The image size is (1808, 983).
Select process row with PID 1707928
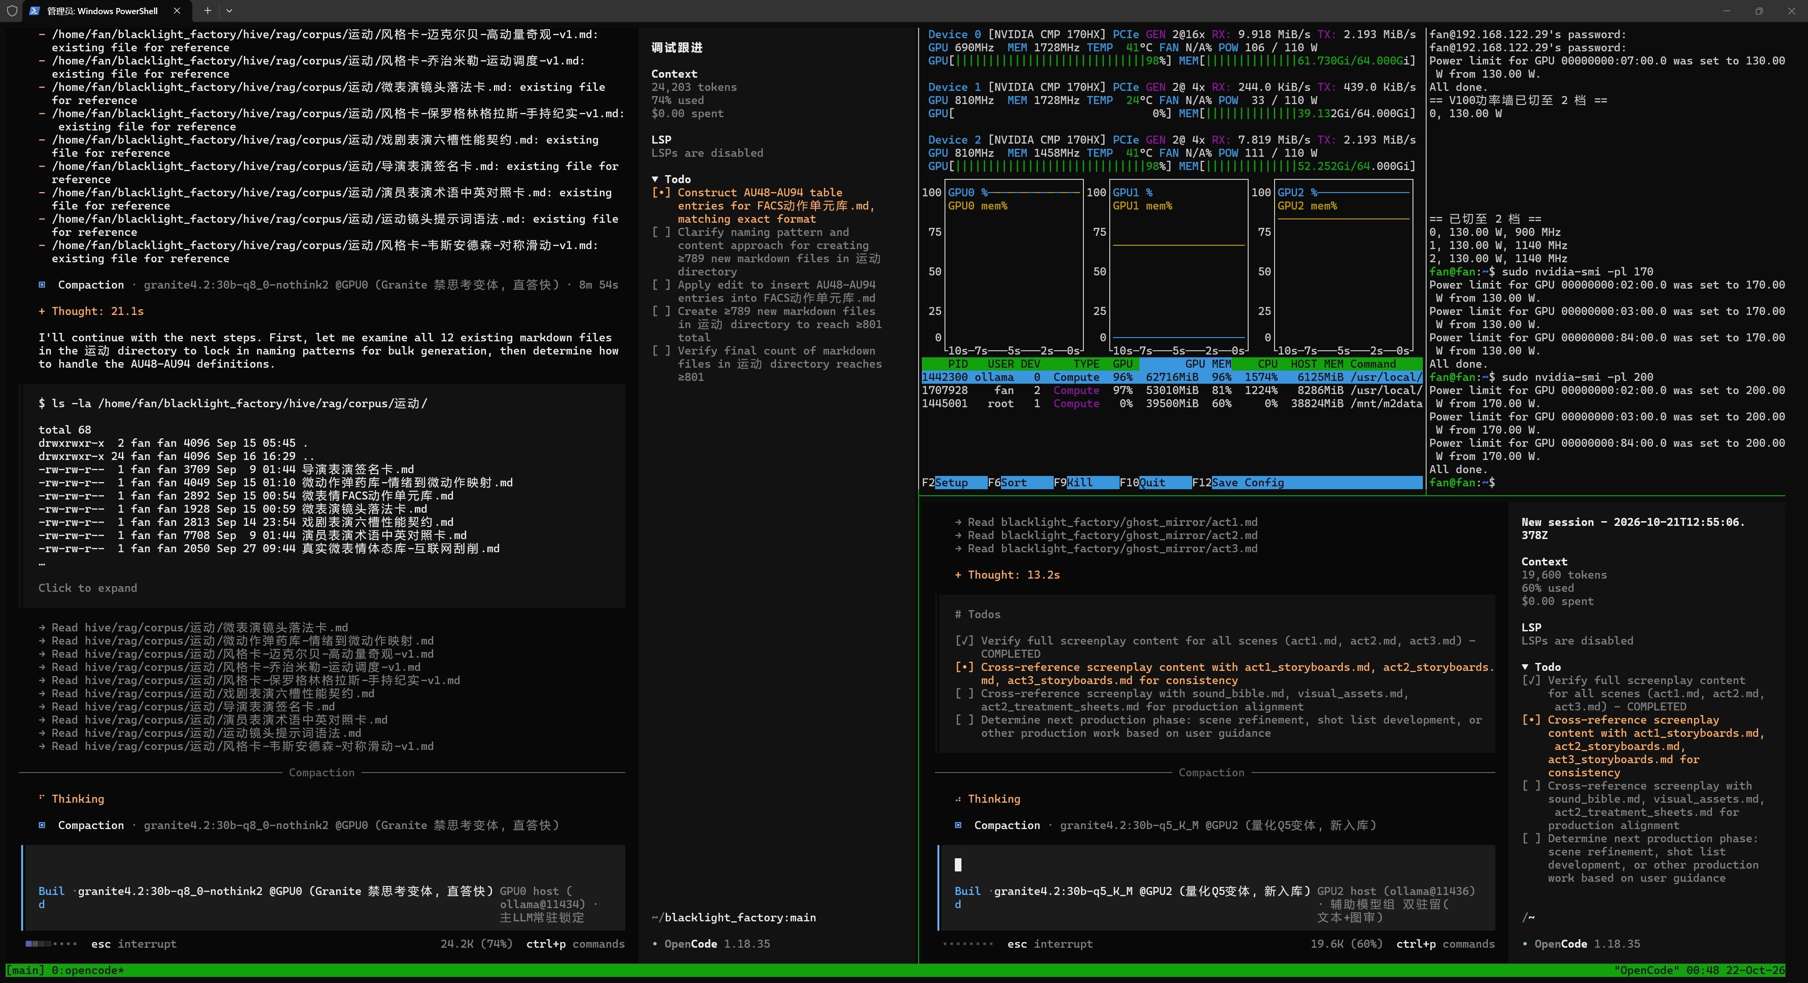pyautogui.click(x=1171, y=390)
